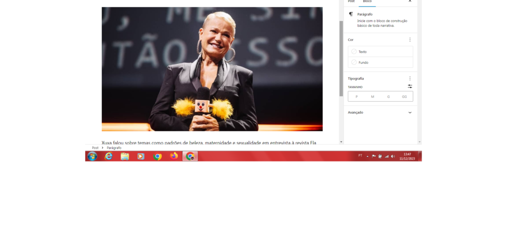This screenshot has width=516, height=245.
Task: Click the sidebar scrollbar down arrow
Action: (419, 142)
